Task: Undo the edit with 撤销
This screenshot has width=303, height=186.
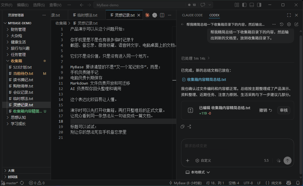Action: point(265,110)
